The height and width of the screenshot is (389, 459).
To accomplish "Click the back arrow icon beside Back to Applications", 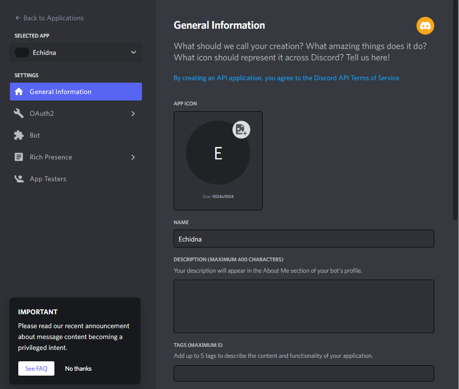I will (18, 18).
